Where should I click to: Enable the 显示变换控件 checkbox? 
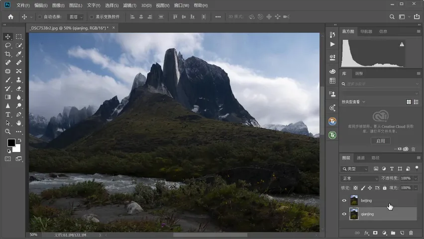[x=92, y=17]
